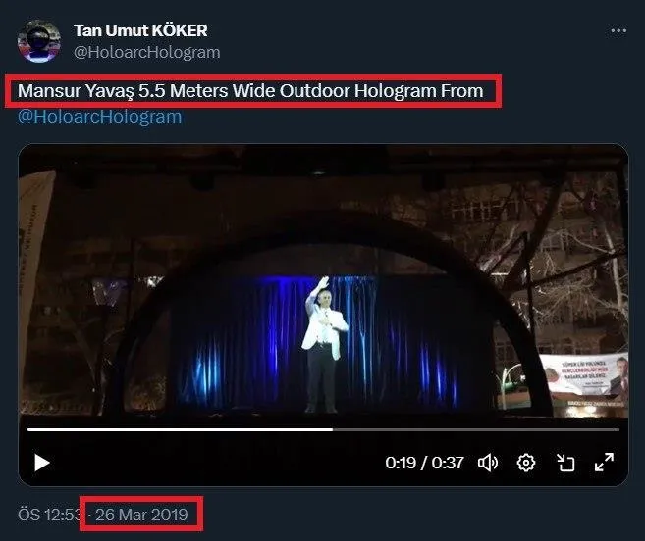Click the current playhead position on the progress bar
This screenshot has height=541, width=645.
(332, 429)
